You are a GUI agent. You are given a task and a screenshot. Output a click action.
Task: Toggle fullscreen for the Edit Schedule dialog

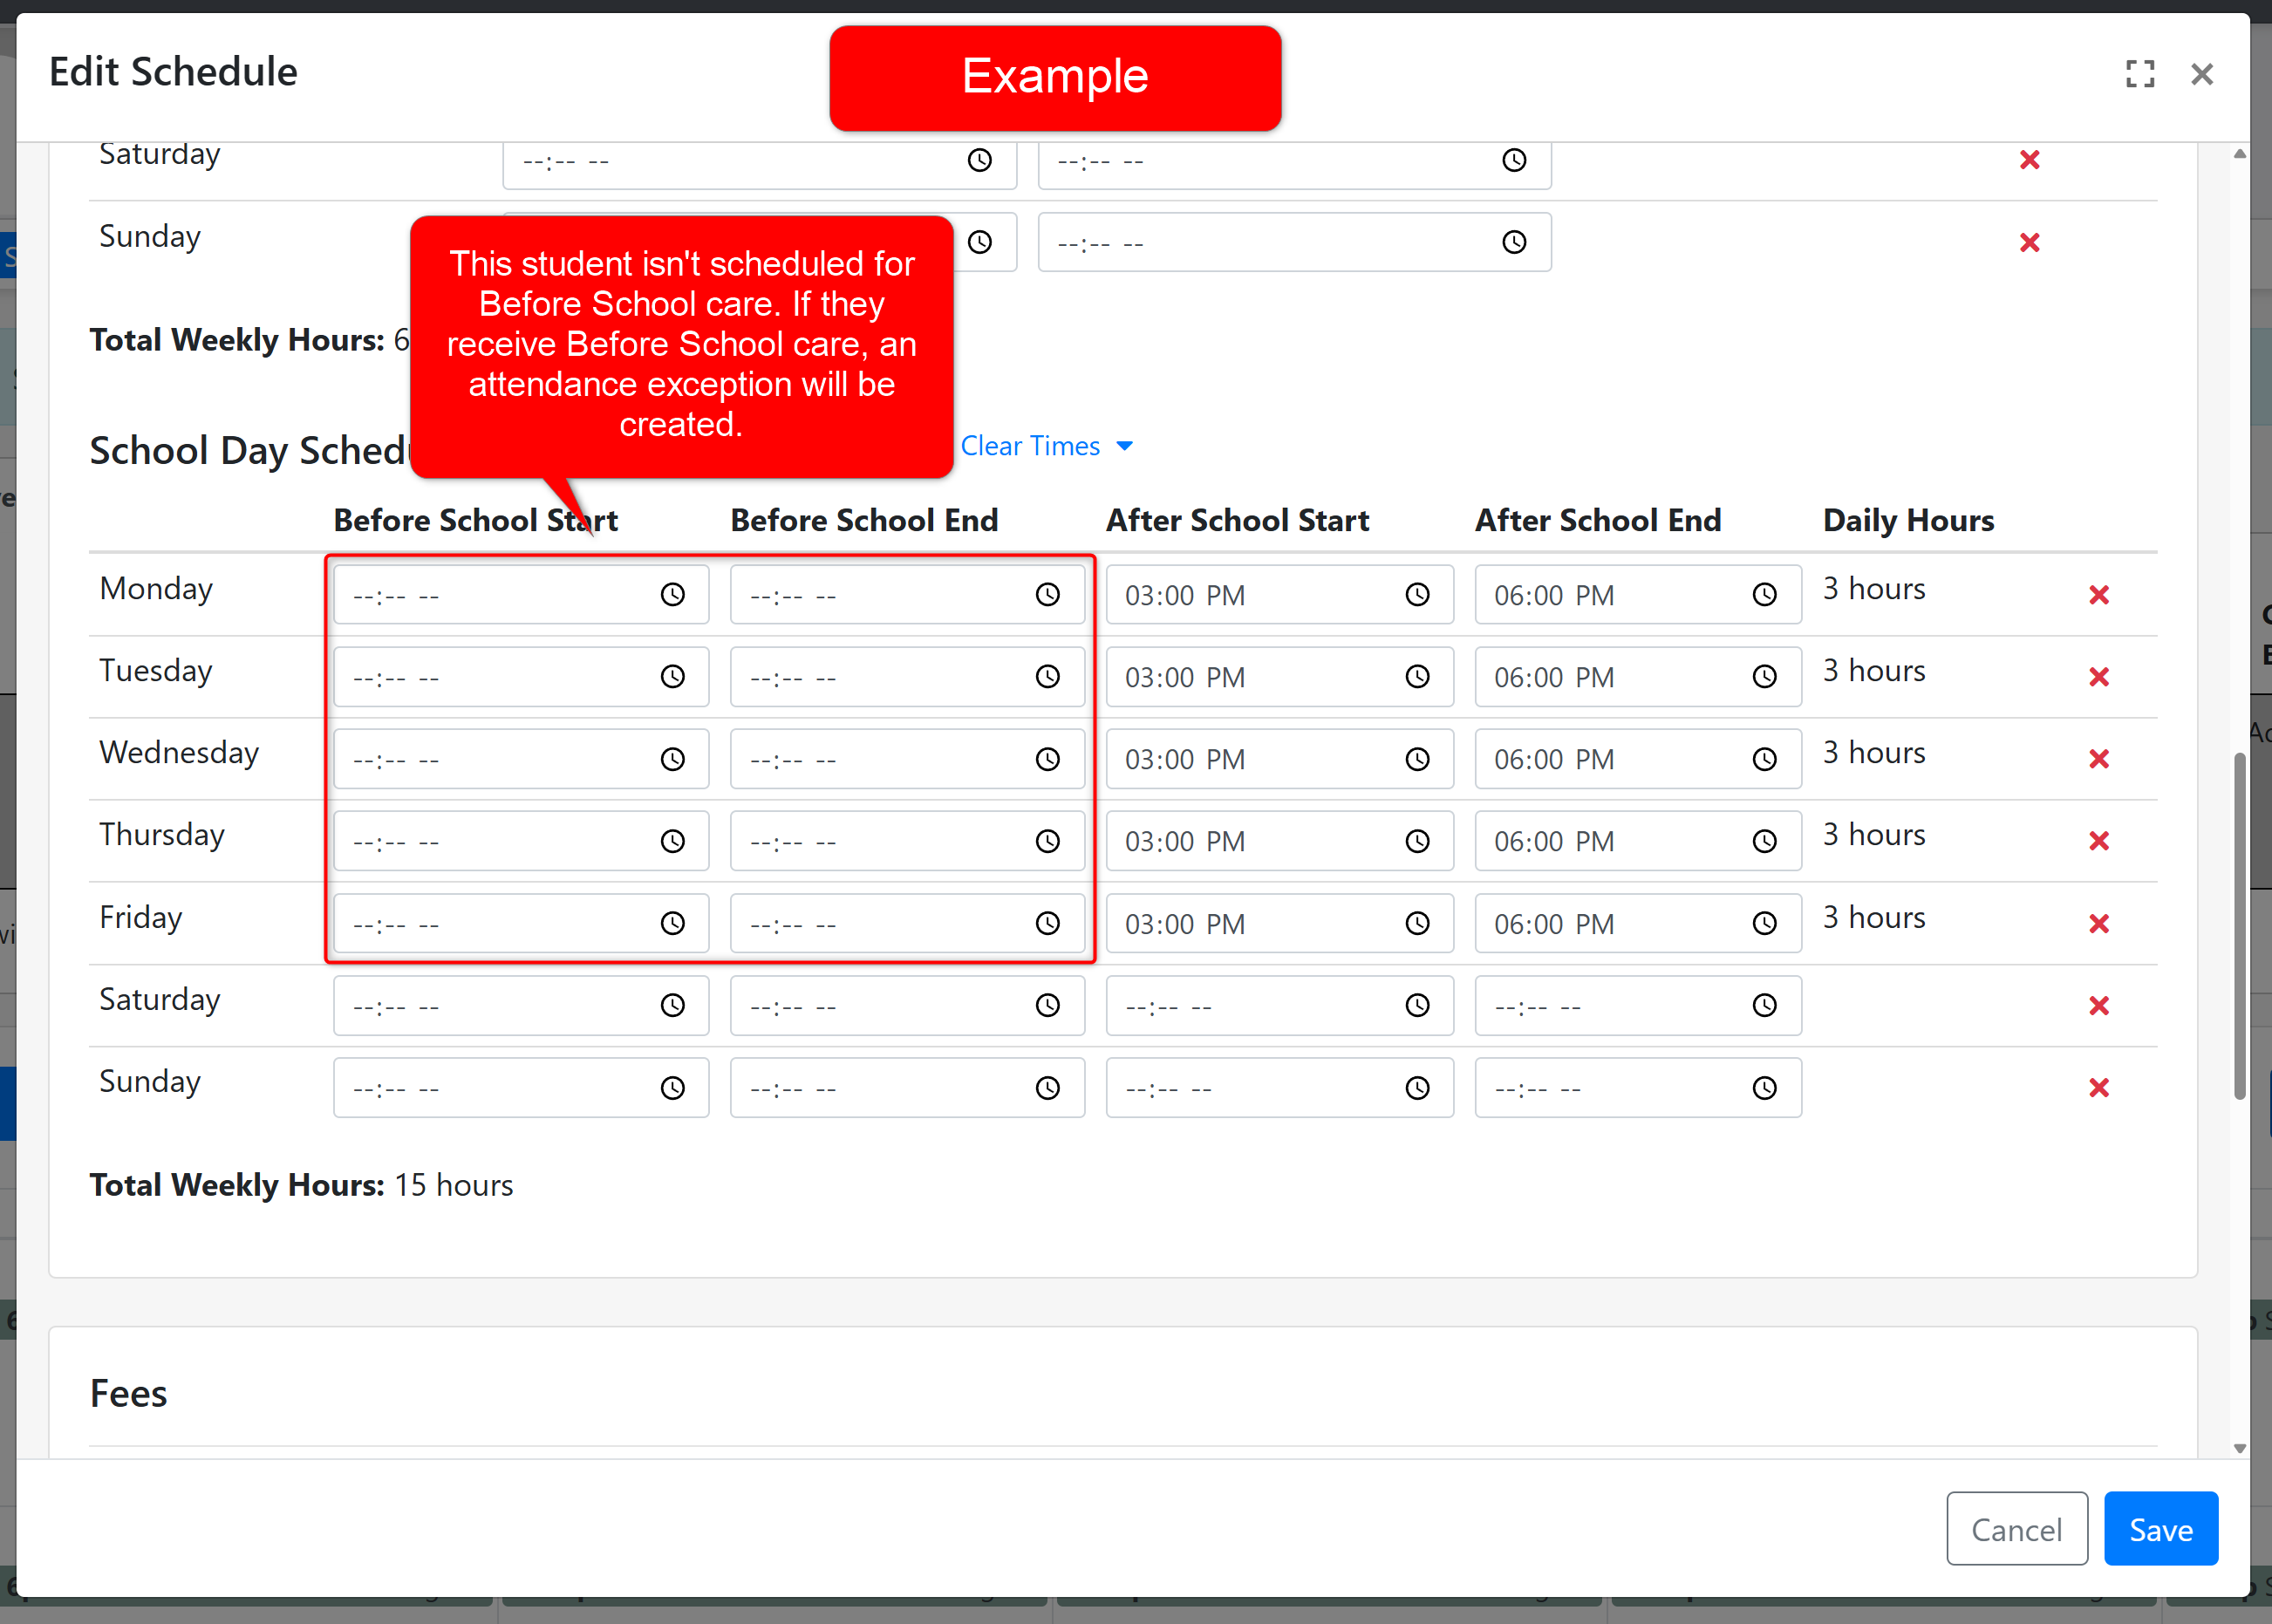(2139, 74)
